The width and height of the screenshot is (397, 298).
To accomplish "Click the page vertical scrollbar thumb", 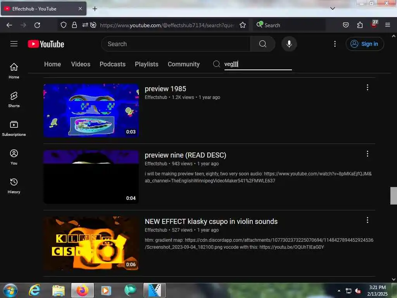I will (394, 196).
